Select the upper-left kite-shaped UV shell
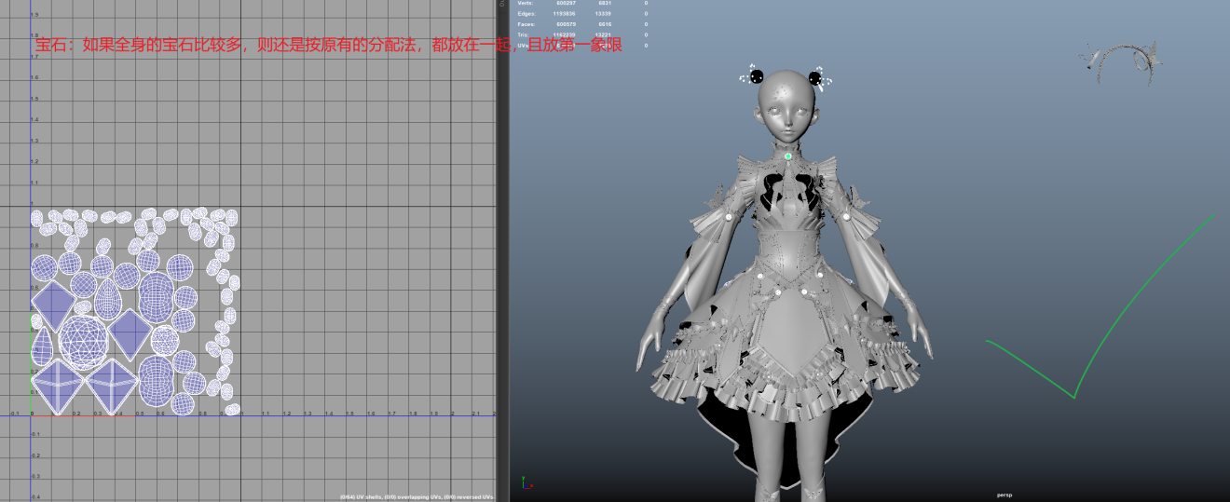 click(x=54, y=303)
